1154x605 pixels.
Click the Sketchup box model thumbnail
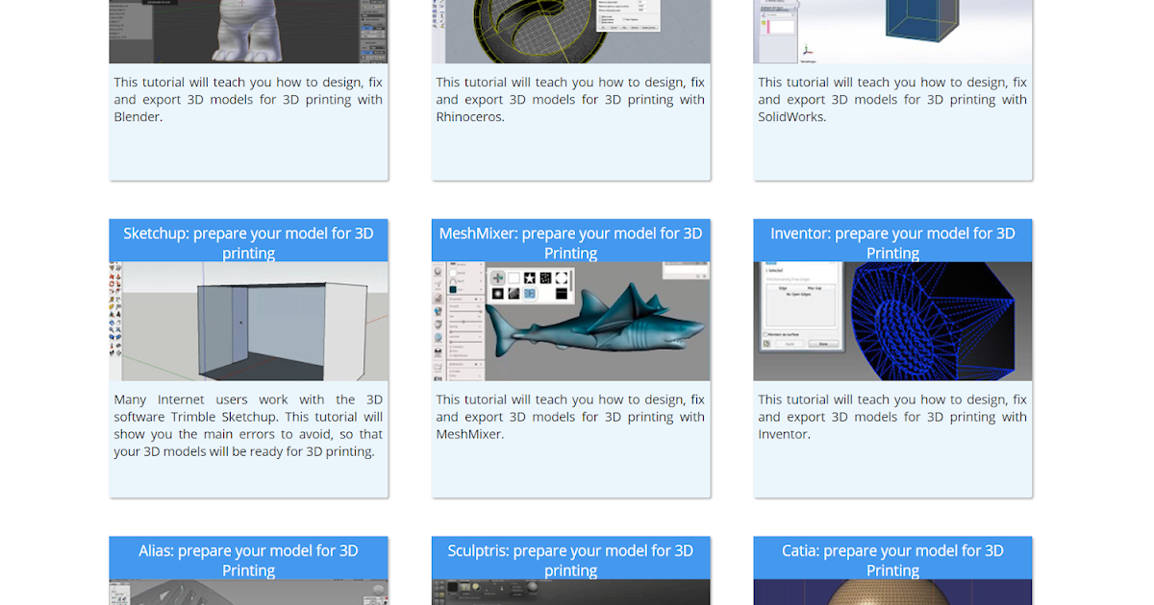[x=248, y=321]
